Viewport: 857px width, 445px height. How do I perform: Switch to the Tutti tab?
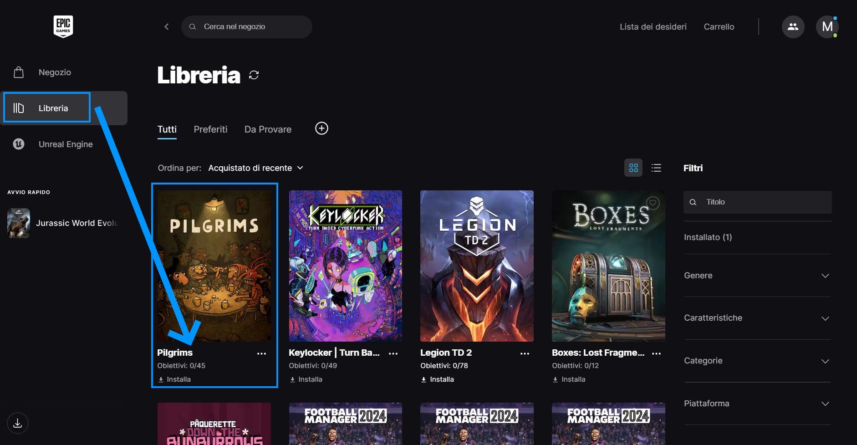(167, 129)
